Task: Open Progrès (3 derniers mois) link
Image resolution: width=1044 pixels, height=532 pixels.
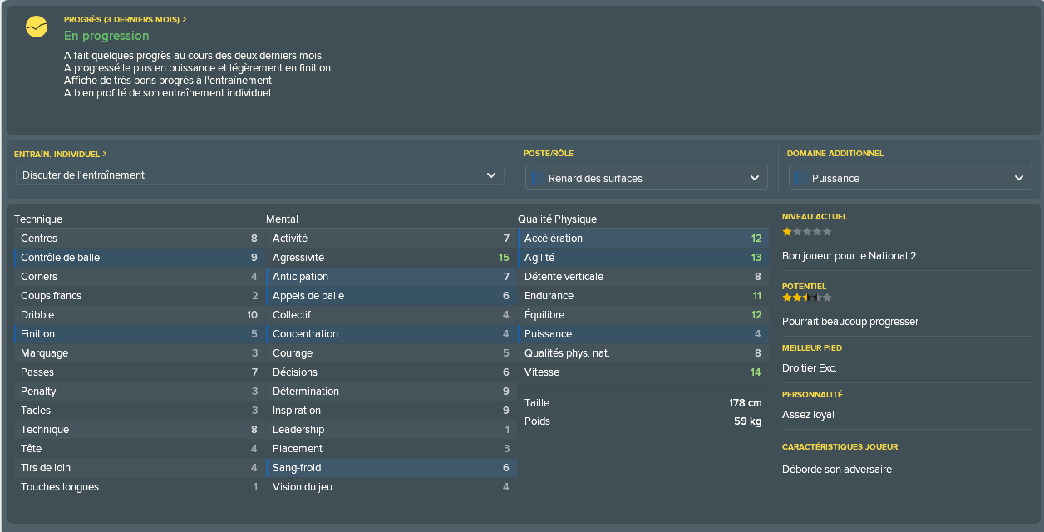Action: (126, 19)
